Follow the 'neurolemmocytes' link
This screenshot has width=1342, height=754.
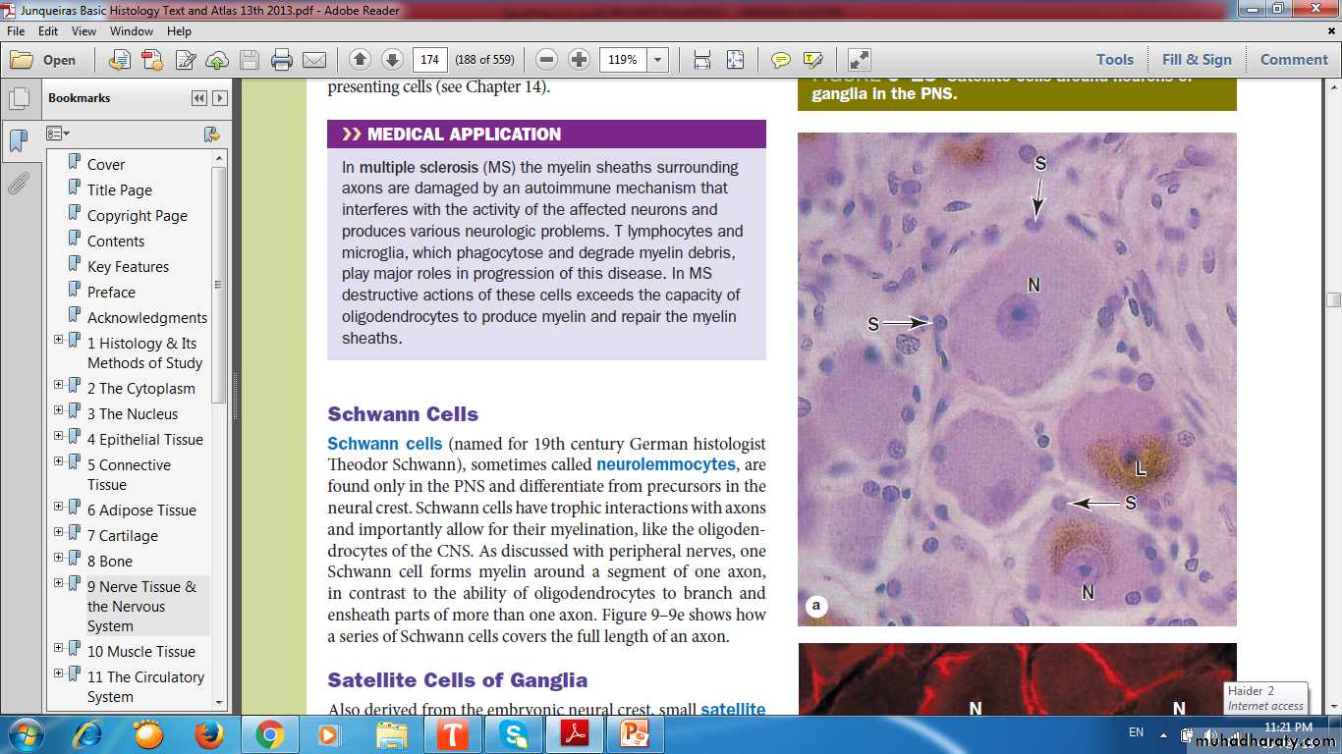click(x=665, y=464)
